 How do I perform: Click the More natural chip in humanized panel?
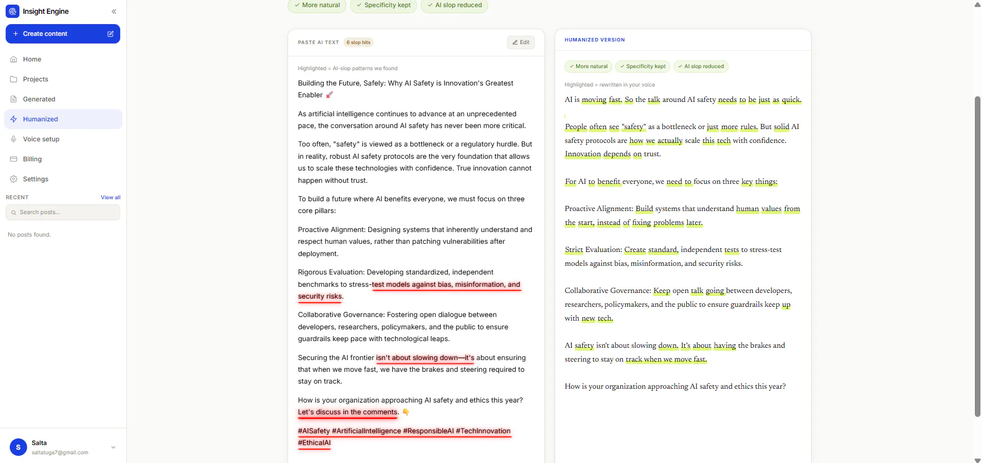click(588, 67)
